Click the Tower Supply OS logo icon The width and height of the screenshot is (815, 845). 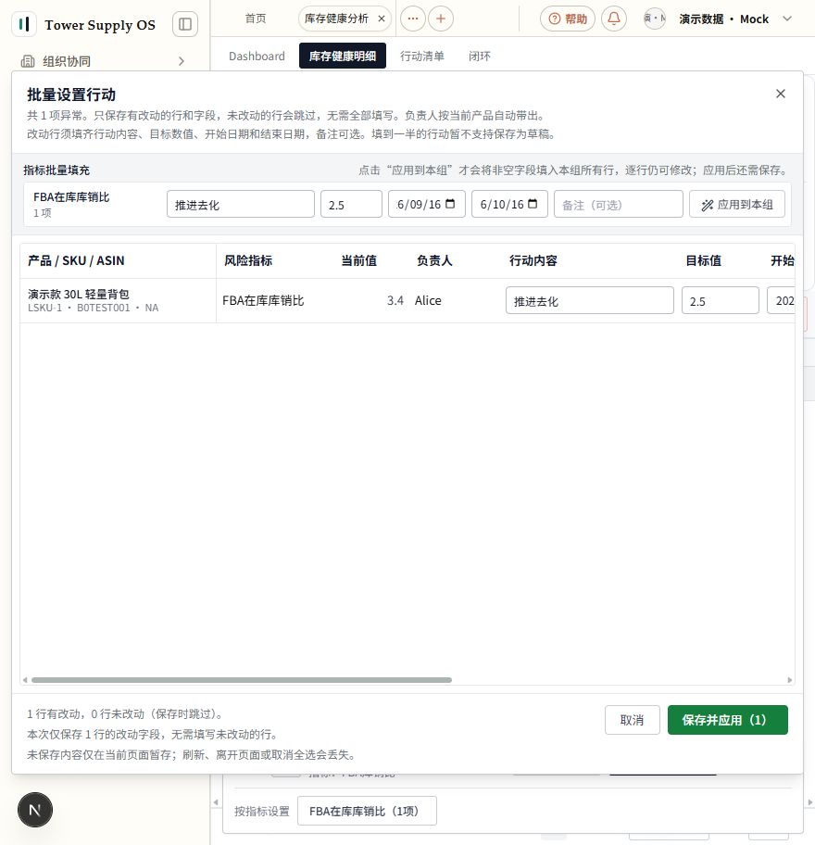24,24
